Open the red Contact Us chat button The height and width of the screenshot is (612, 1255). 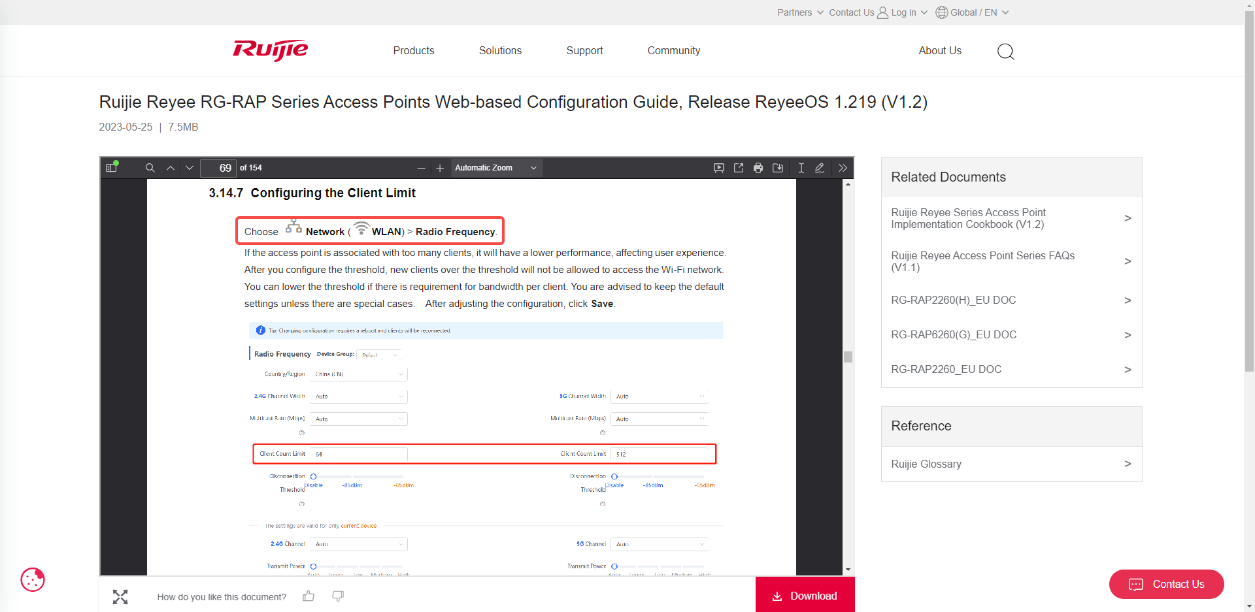[x=1167, y=584]
